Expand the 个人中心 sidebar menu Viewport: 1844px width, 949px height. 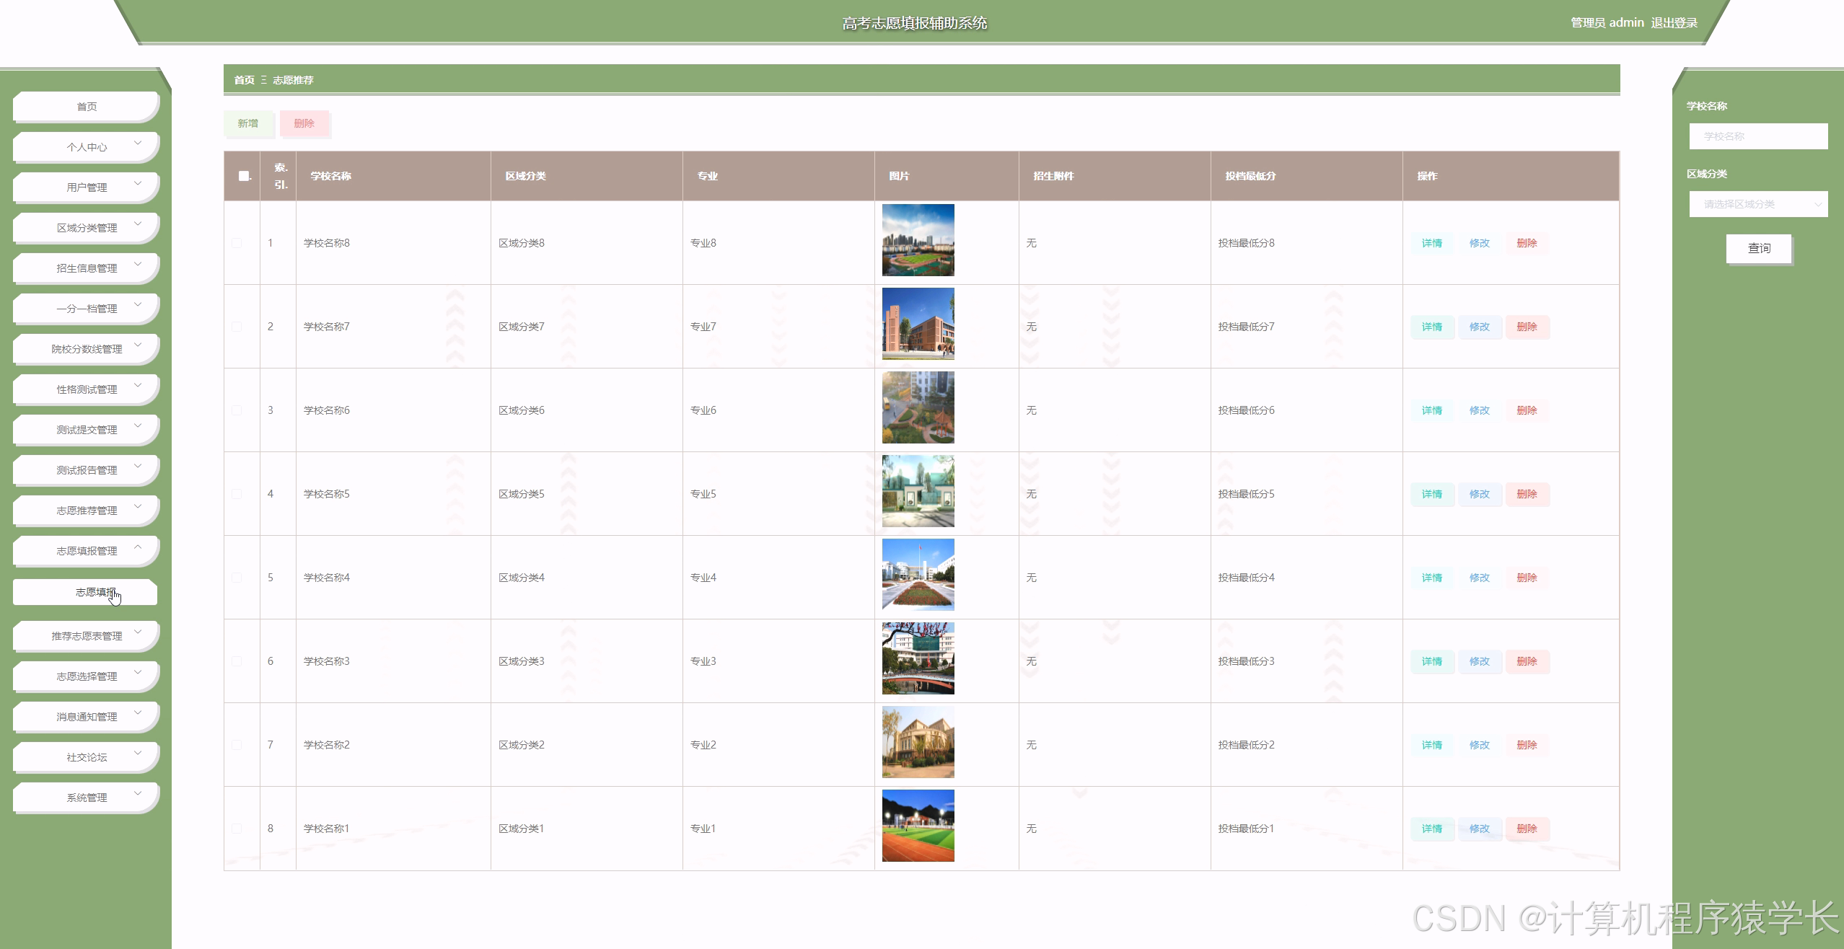tap(87, 147)
